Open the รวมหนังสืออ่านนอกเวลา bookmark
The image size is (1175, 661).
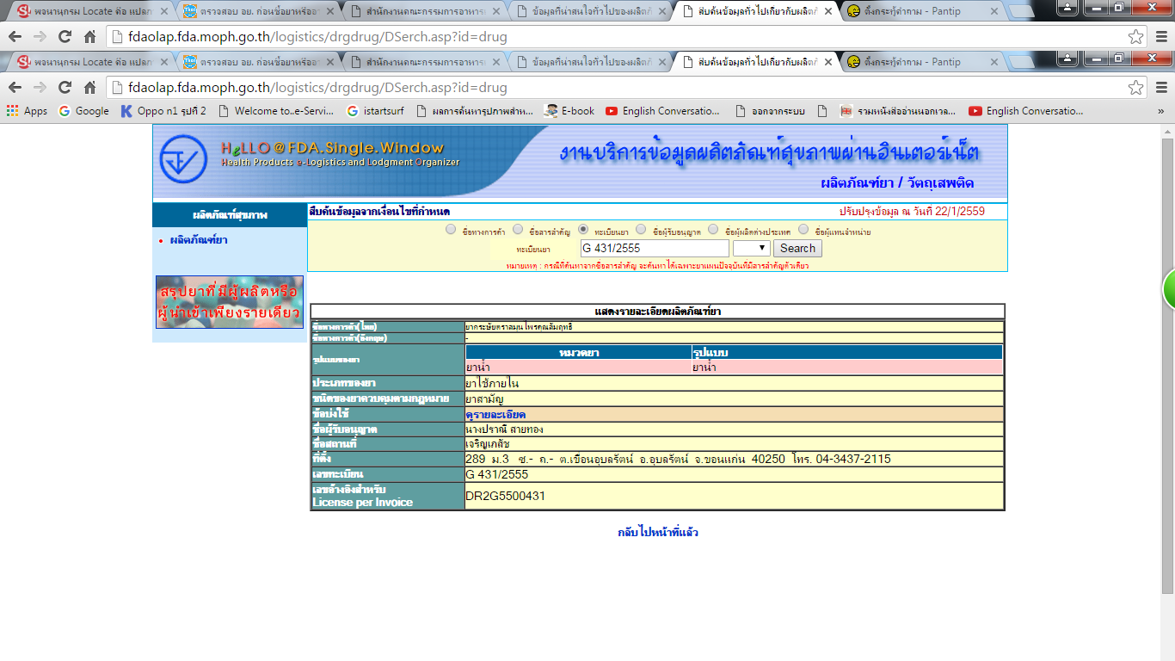coord(899,111)
